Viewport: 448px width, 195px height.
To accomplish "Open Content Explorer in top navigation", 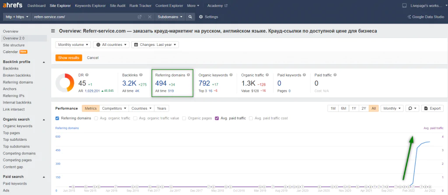I will [x=169, y=6].
